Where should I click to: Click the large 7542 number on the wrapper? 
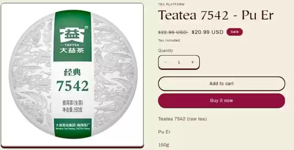(72, 86)
